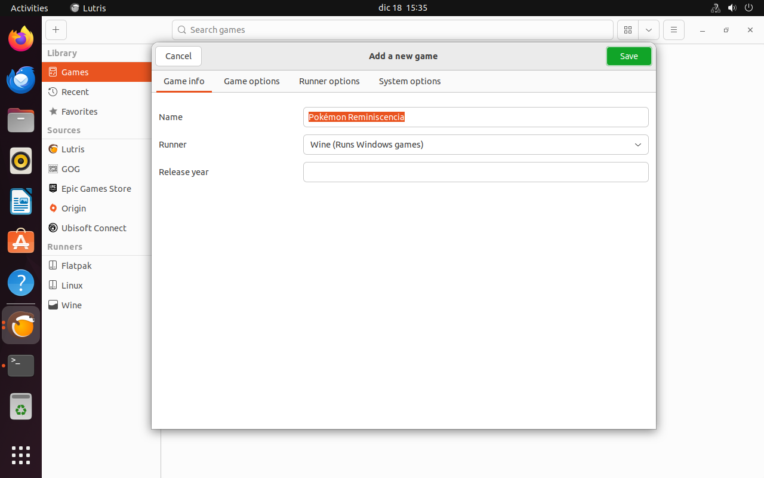
Task: Launch Thunderbird mail from the dock
Action: point(21,79)
